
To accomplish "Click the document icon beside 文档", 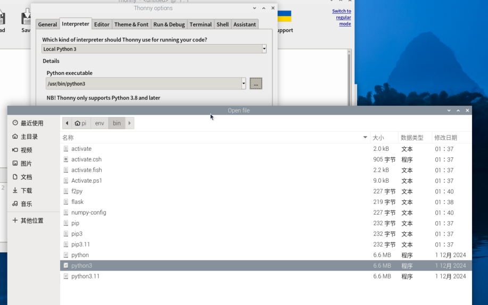I will click(15, 176).
